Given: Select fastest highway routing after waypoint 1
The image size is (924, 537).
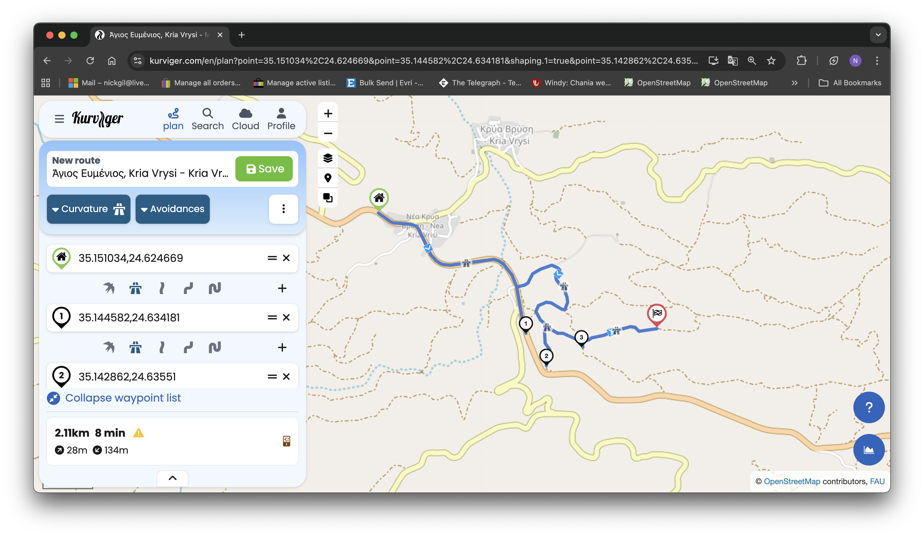Looking at the screenshot, I should pyautogui.click(x=135, y=347).
